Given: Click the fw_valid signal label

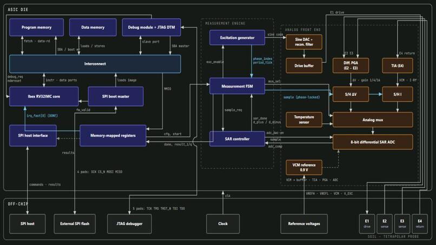Looking at the screenshot, I should pyautogui.click(x=83, y=110).
